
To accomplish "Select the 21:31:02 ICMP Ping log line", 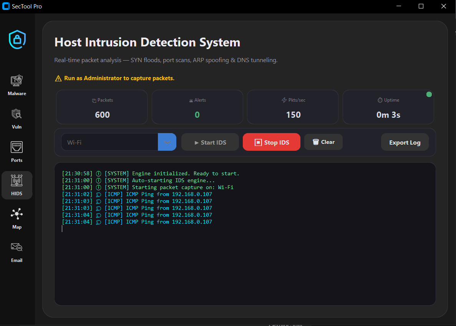I will pyautogui.click(x=137, y=194).
